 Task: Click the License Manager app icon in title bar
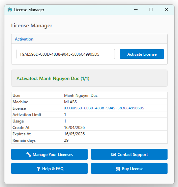pyautogui.click(x=10, y=9)
